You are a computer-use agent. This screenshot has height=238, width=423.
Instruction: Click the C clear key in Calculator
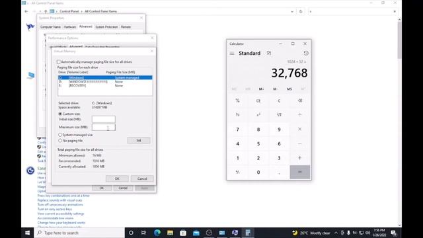point(279,100)
